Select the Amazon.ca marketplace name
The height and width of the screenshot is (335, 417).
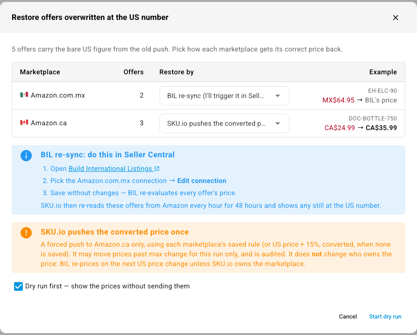coord(48,123)
